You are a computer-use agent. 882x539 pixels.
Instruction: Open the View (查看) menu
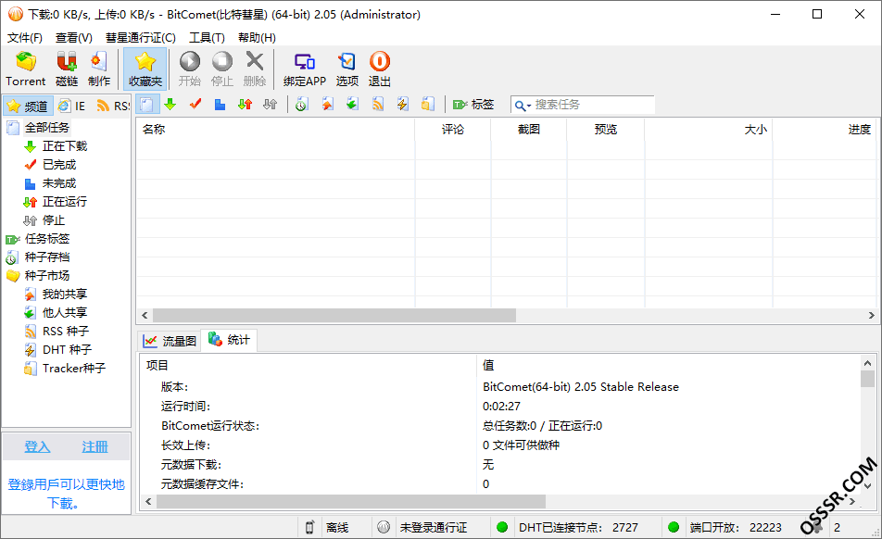coord(74,38)
